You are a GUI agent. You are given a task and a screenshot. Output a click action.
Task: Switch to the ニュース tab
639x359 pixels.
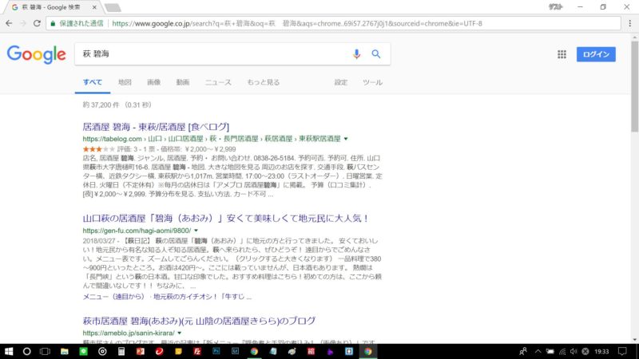click(218, 82)
